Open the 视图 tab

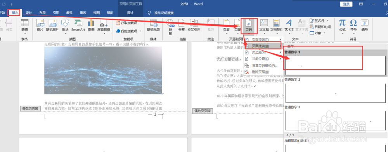coord(97,13)
